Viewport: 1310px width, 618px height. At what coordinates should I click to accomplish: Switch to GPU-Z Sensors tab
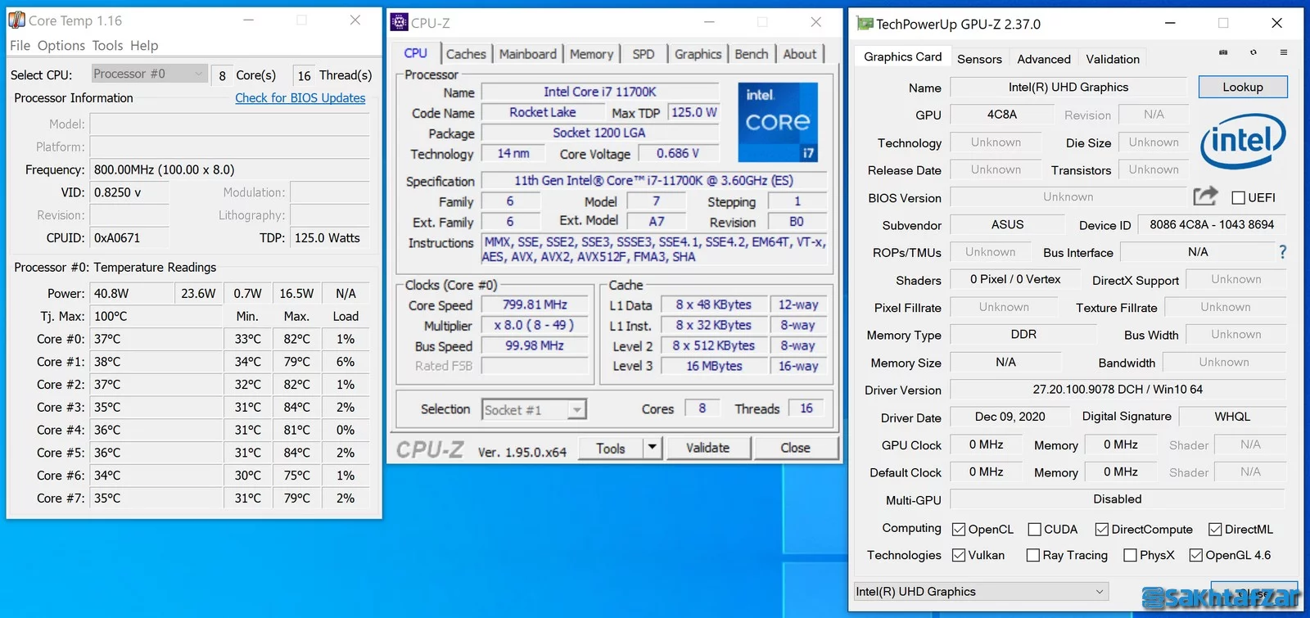click(x=979, y=59)
